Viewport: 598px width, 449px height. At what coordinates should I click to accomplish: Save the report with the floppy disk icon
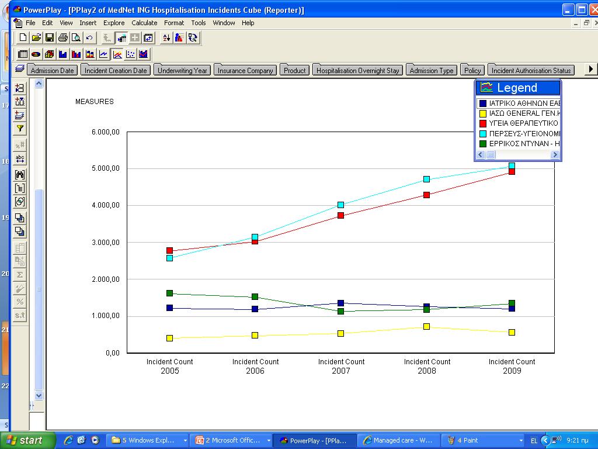coord(50,37)
